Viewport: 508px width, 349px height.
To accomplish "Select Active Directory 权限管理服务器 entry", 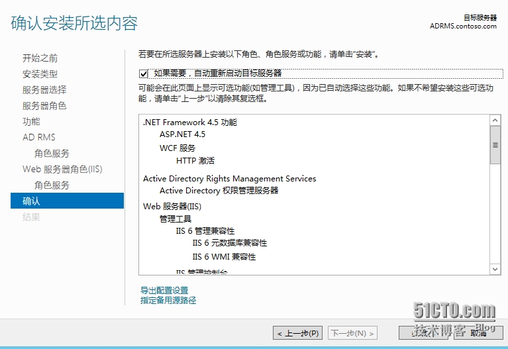I will click(219, 191).
